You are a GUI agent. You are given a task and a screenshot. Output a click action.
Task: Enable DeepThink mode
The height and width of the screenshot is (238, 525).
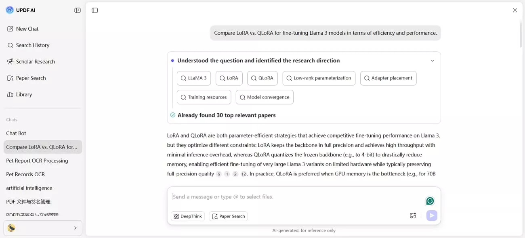[x=187, y=216]
